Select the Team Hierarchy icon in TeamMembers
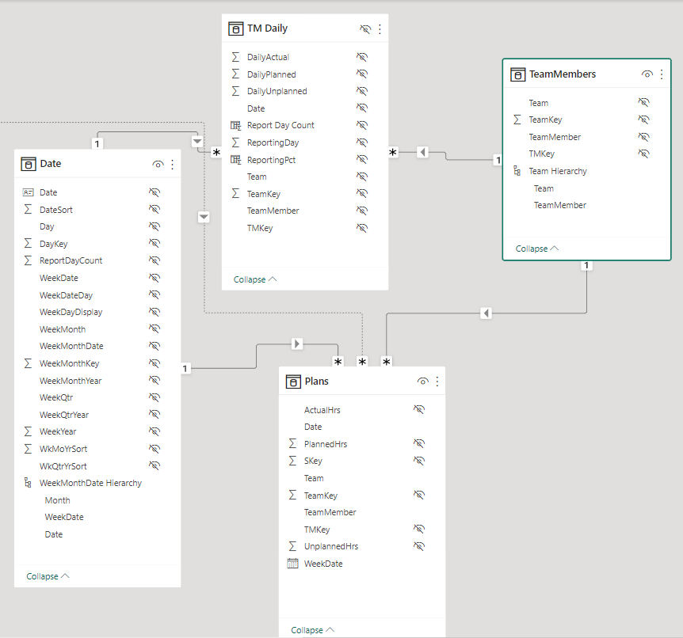The image size is (683, 638). click(x=517, y=171)
